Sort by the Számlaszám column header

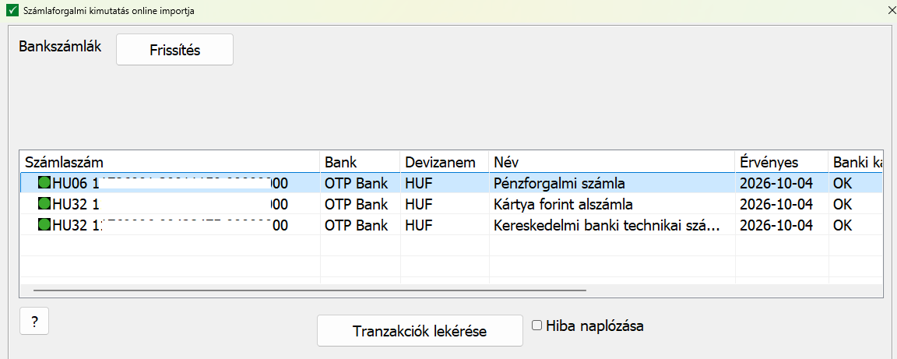coord(170,162)
